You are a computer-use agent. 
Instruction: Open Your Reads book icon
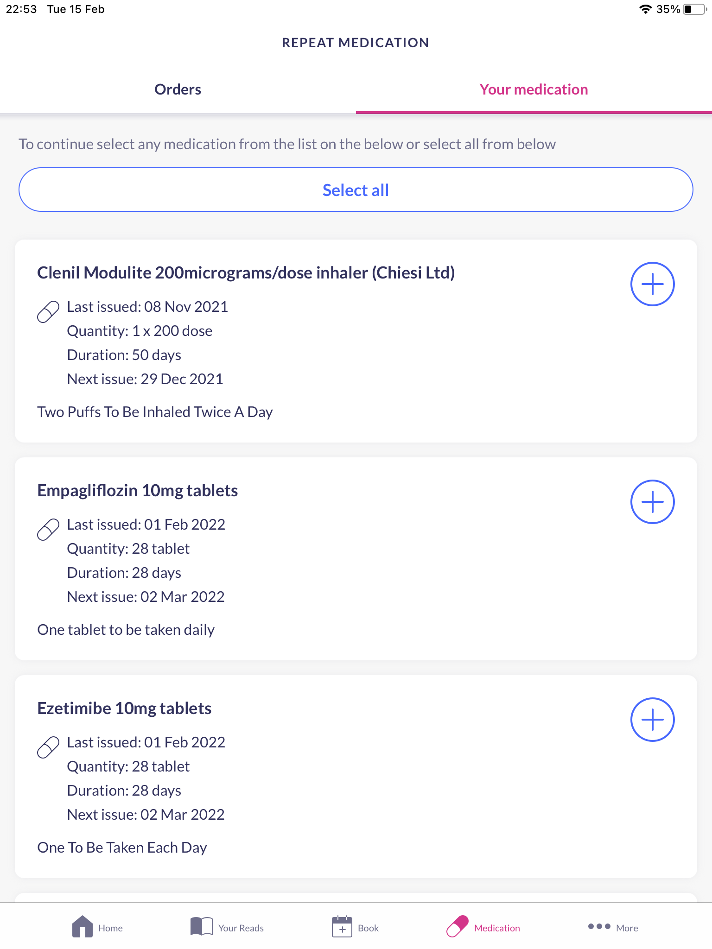(201, 927)
